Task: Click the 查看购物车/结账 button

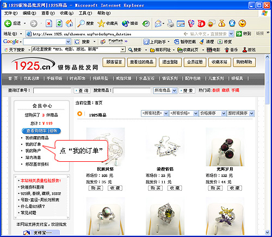Action: point(41,131)
